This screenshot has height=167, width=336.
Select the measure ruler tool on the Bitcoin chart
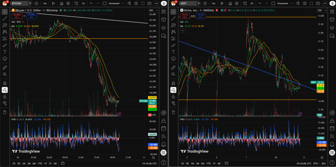(x=5, y=67)
